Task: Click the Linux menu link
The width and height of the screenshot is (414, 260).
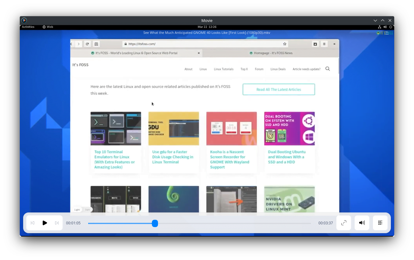Action: [x=203, y=69]
